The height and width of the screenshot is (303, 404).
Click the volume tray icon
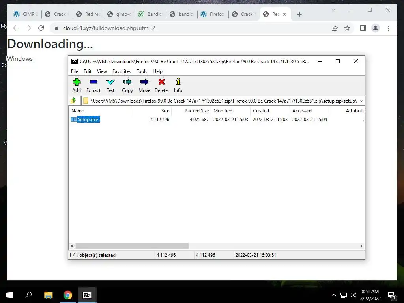(353, 295)
